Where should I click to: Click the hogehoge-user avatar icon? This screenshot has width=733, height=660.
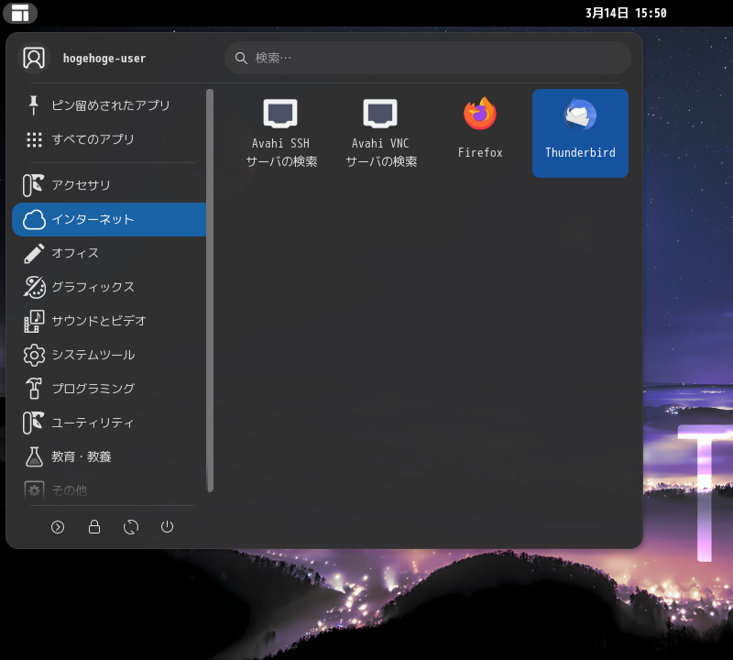tap(34, 58)
